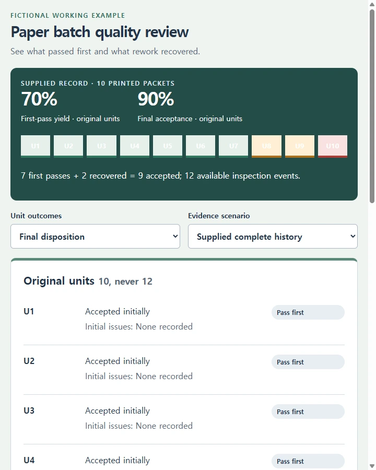Viewport: 376px width, 470px height.
Task: Open the Unit outcomes dropdown
Action: [96, 236]
